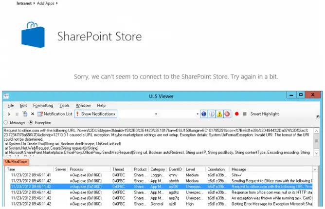Screen dimensions: 325x209
Task: Open the Formatting menu
Action: 43,105
